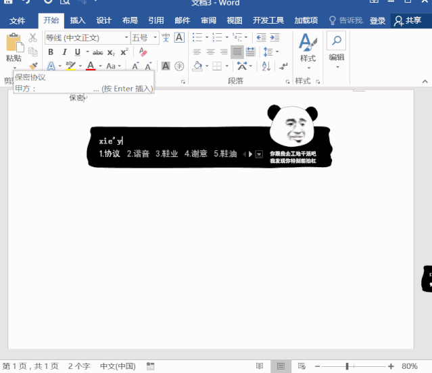Click the 共享 Share button
Image resolution: width=432 pixels, height=373 pixels.
click(408, 21)
